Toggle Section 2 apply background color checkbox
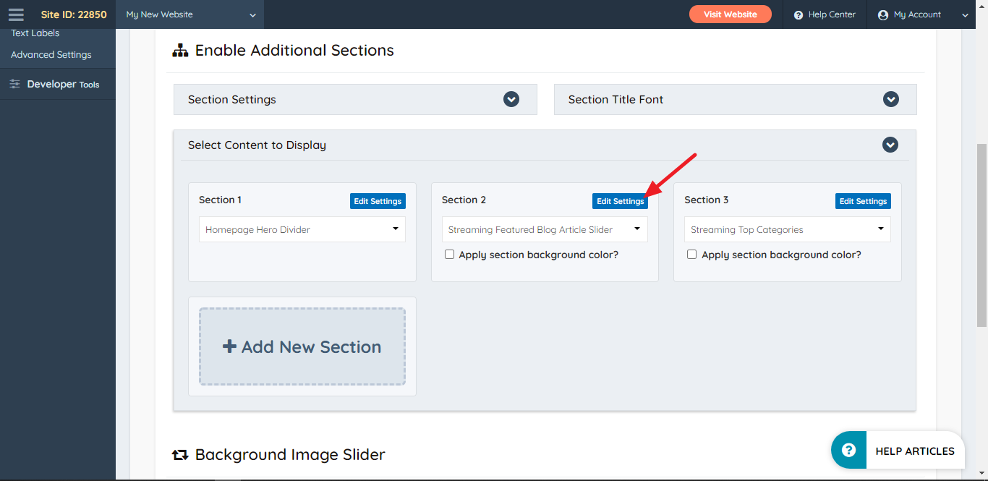The height and width of the screenshot is (481, 988). click(x=449, y=255)
